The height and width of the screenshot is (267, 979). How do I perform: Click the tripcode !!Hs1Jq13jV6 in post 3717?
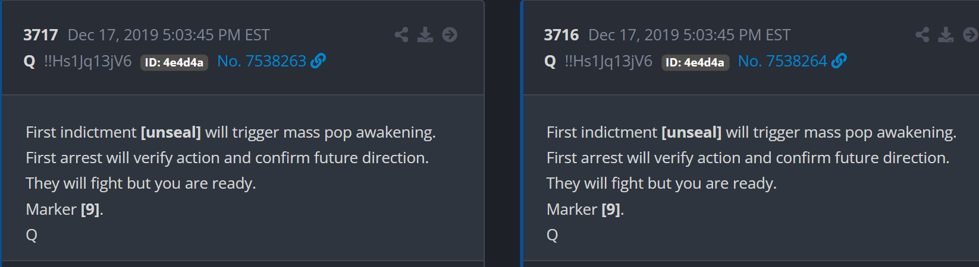87,61
